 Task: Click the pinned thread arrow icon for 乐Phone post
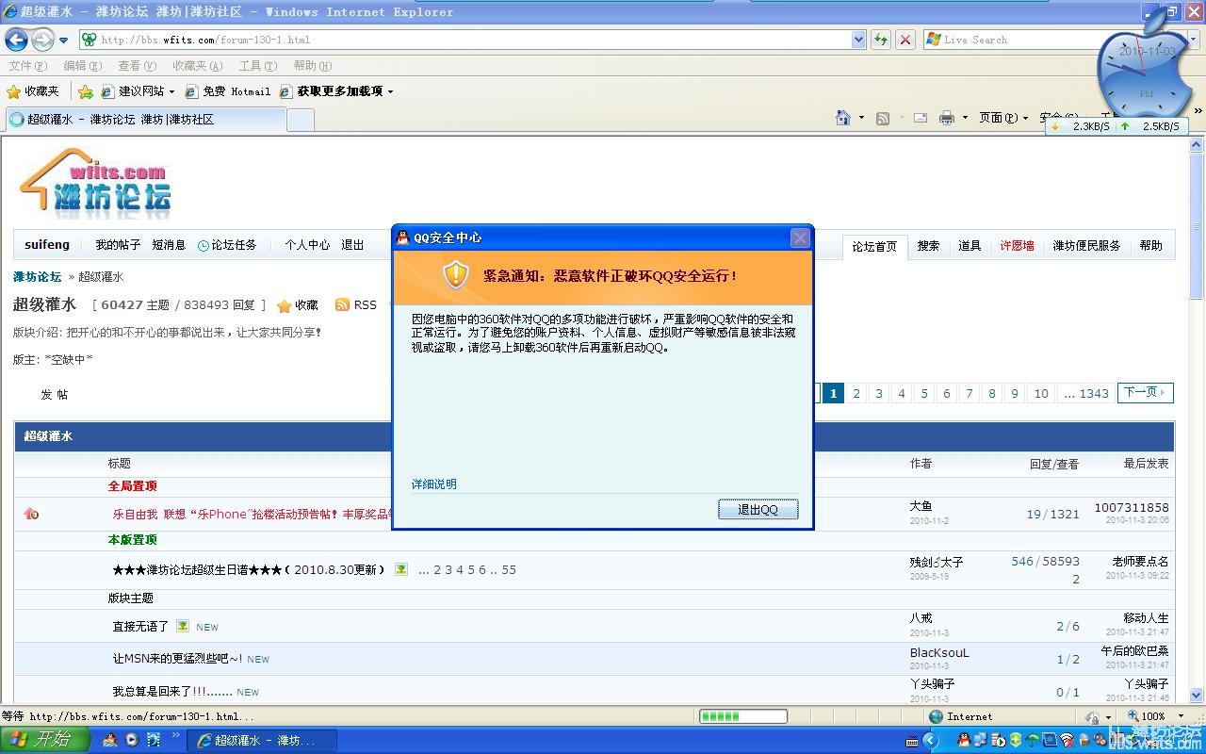coord(31,514)
